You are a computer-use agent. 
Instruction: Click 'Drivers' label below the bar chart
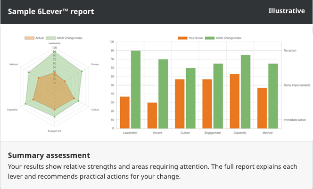pyautogui.click(x=158, y=133)
